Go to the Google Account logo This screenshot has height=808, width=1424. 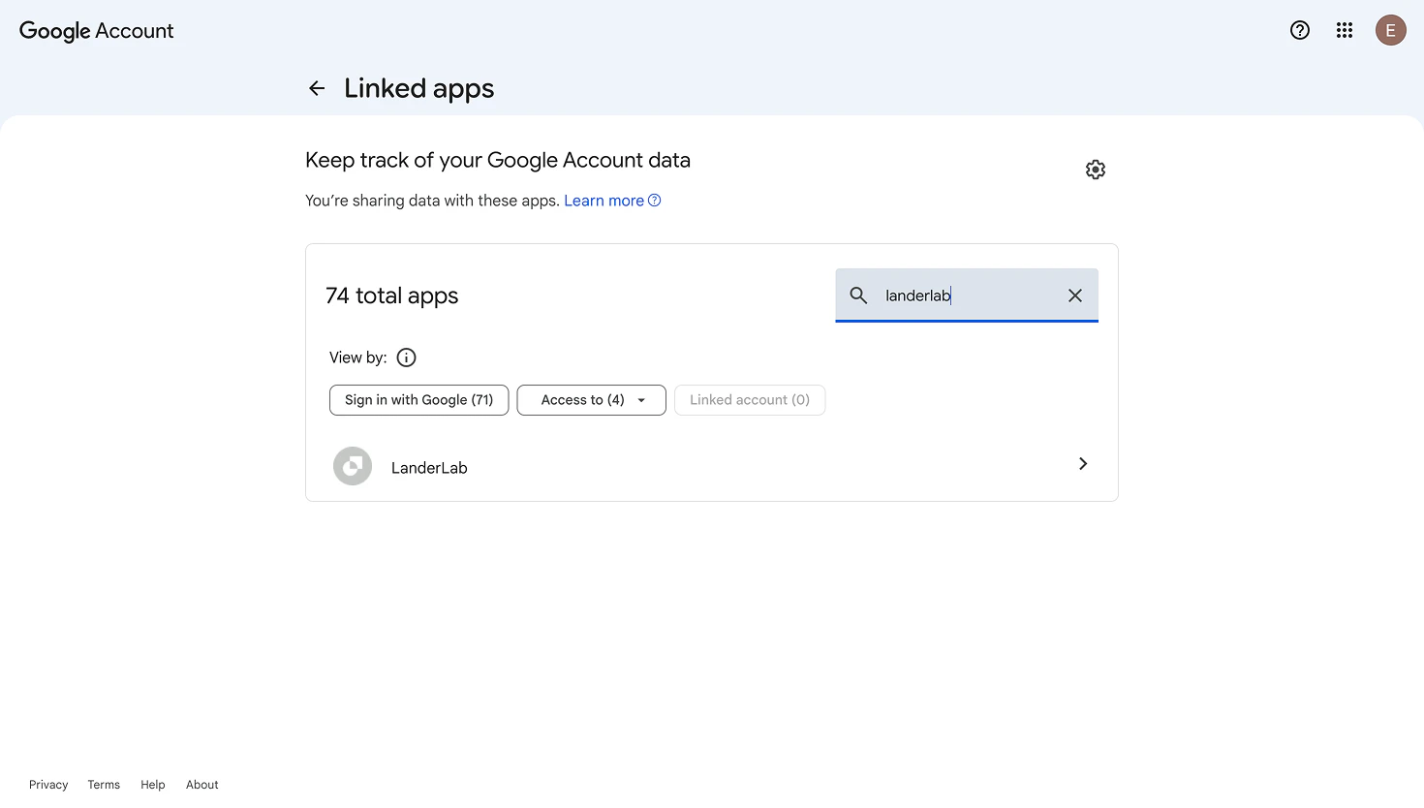click(97, 31)
